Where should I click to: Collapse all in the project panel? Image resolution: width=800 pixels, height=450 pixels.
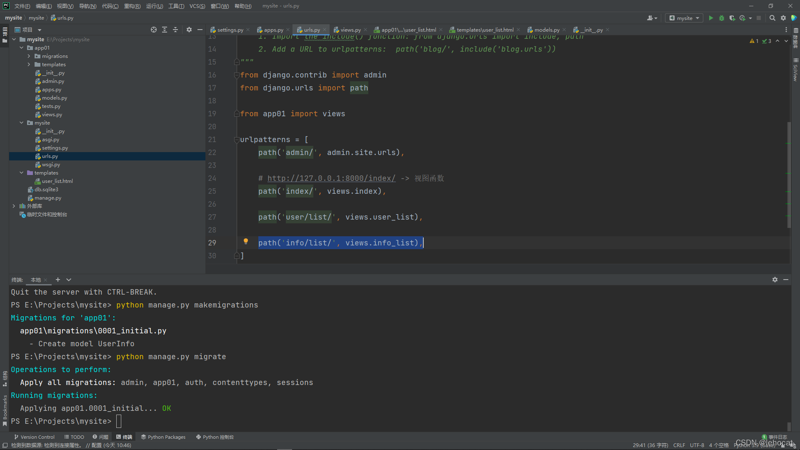pyautogui.click(x=175, y=30)
